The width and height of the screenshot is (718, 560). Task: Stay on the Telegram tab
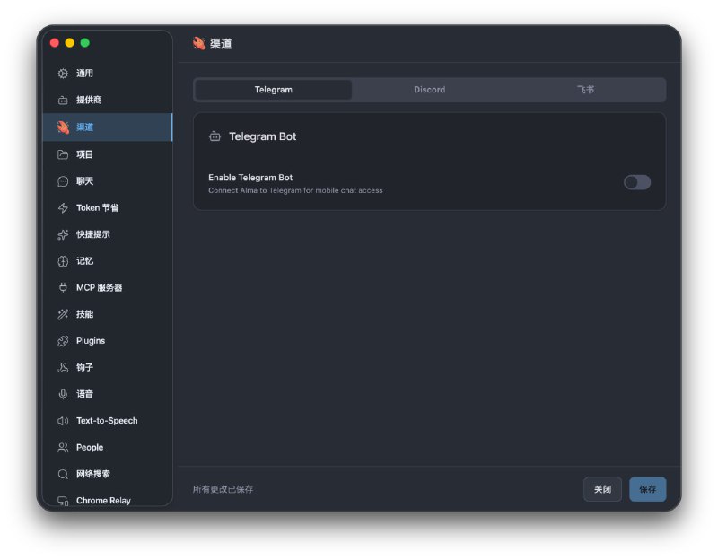coord(273,90)
